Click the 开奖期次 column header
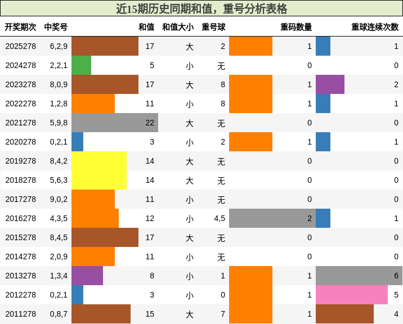403x324 pixels. point(21,27)
